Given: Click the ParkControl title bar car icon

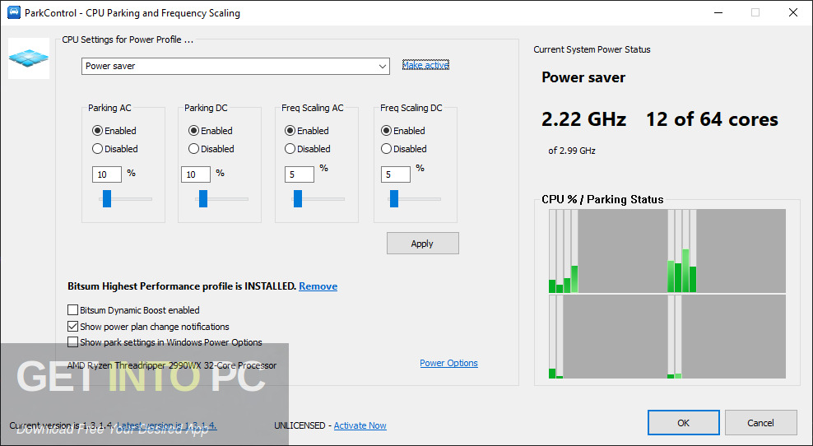Looking at the screenshot, I should [x=14, y=12].
